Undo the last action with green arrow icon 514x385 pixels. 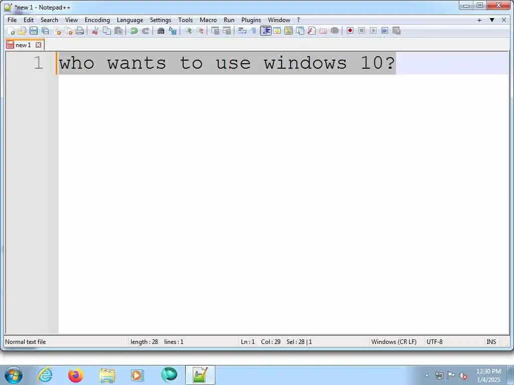tap(134, 31)
